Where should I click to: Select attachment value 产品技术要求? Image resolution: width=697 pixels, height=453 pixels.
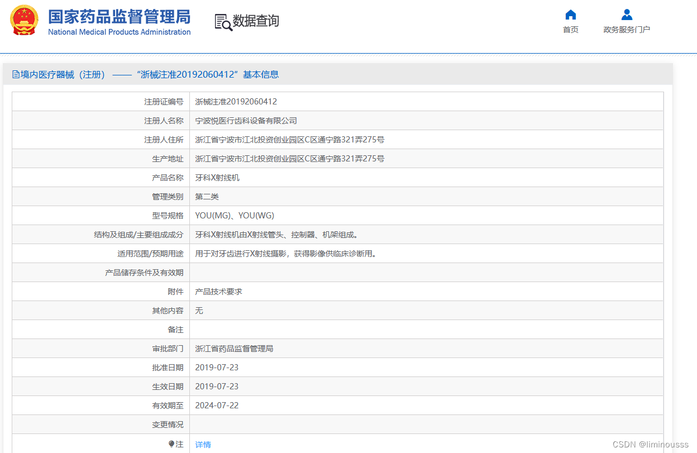tap(219, 292)
